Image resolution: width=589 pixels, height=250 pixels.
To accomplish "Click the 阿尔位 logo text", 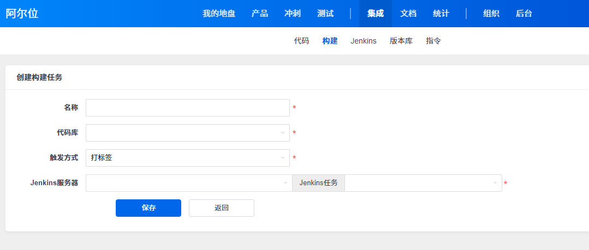I will [22, 14].
